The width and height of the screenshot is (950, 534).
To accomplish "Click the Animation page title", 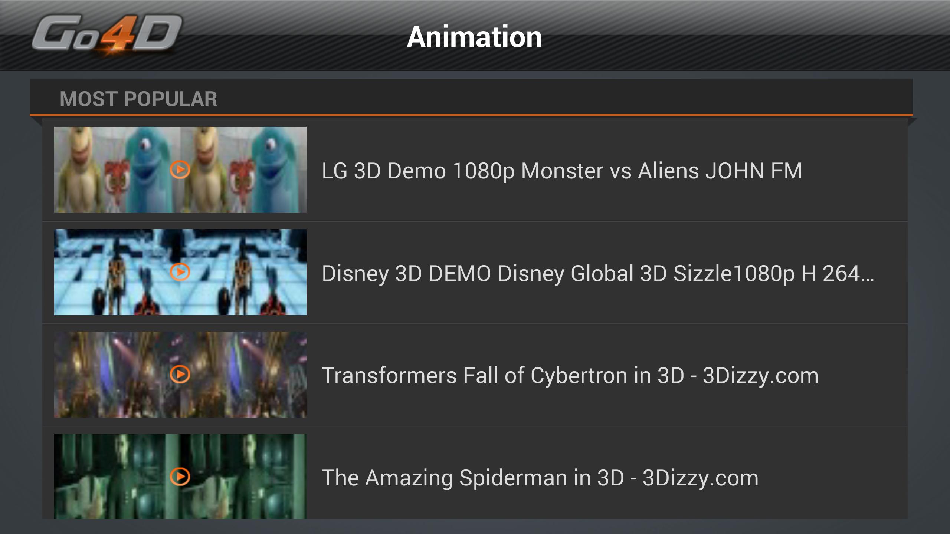I will click(x=474, y=37).
